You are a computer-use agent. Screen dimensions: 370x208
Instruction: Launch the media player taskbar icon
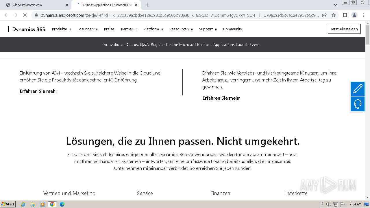point(42,204)
